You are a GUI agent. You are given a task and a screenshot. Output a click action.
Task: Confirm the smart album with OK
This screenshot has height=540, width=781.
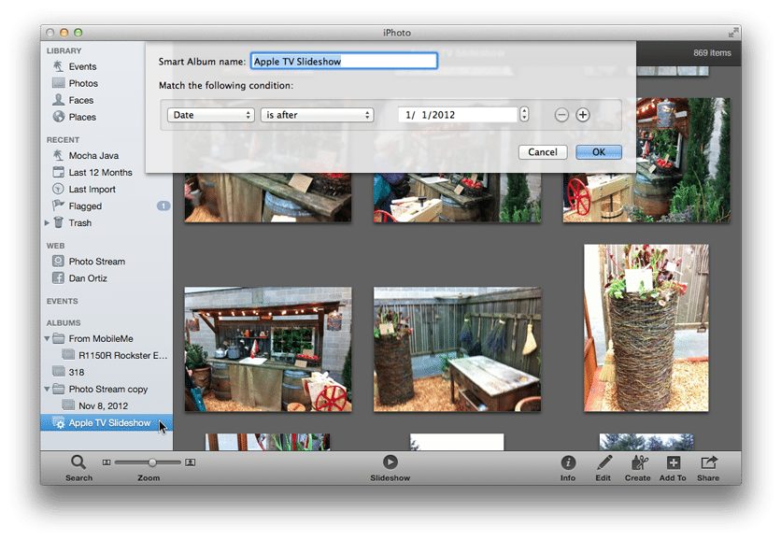[599, 152]
